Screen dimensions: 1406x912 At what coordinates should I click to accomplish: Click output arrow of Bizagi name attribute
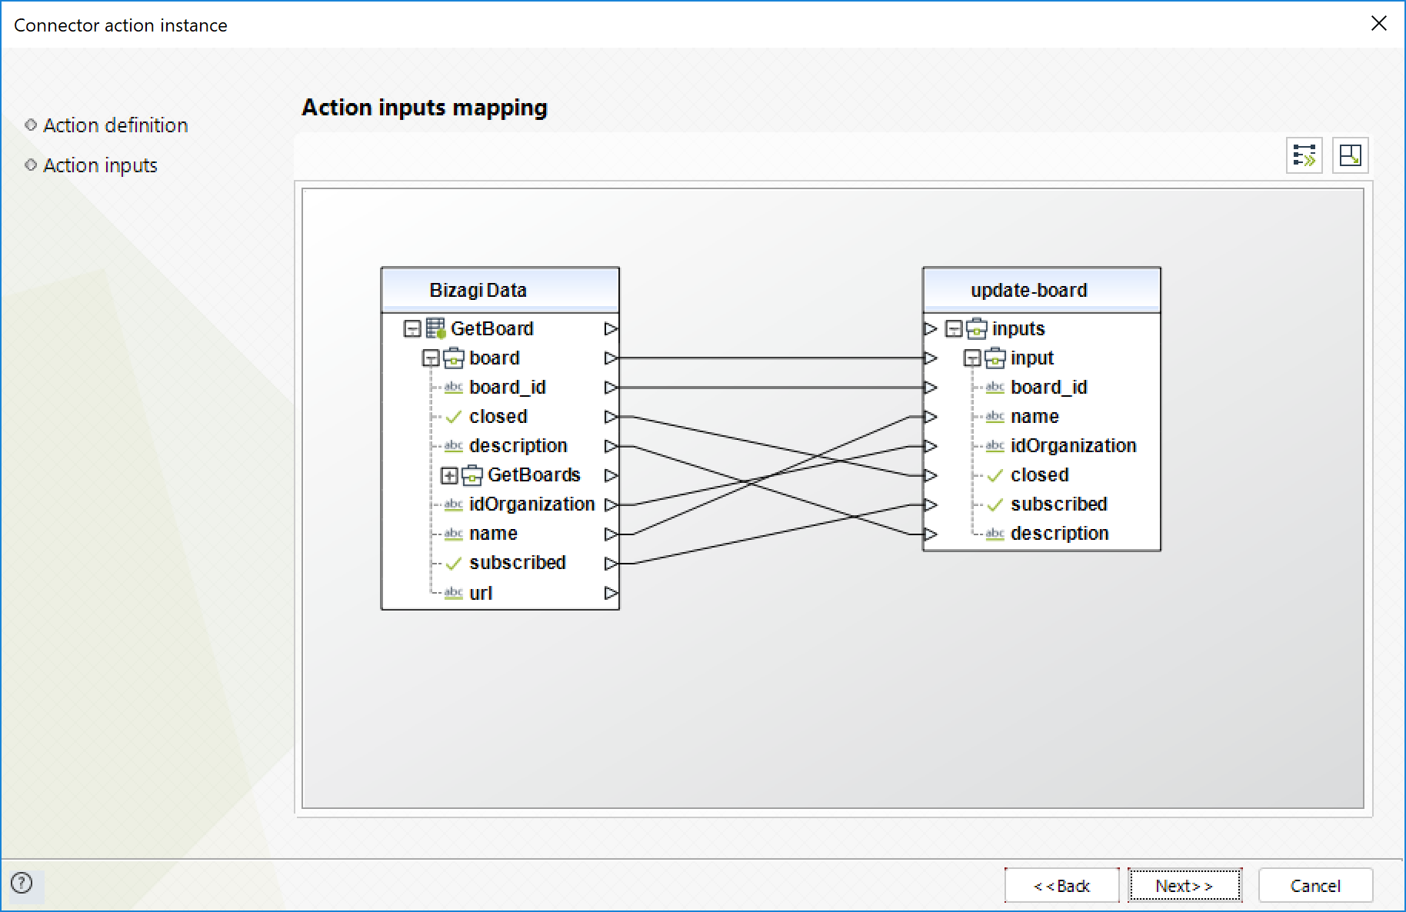click(611, 534)
